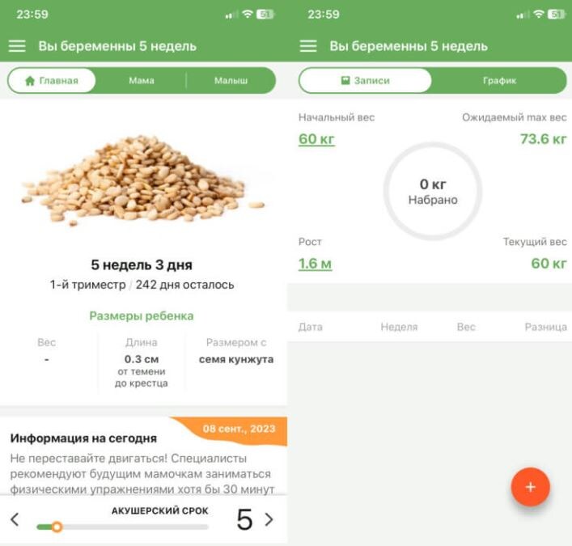Tap the red plus add-record button

point(530,487)
